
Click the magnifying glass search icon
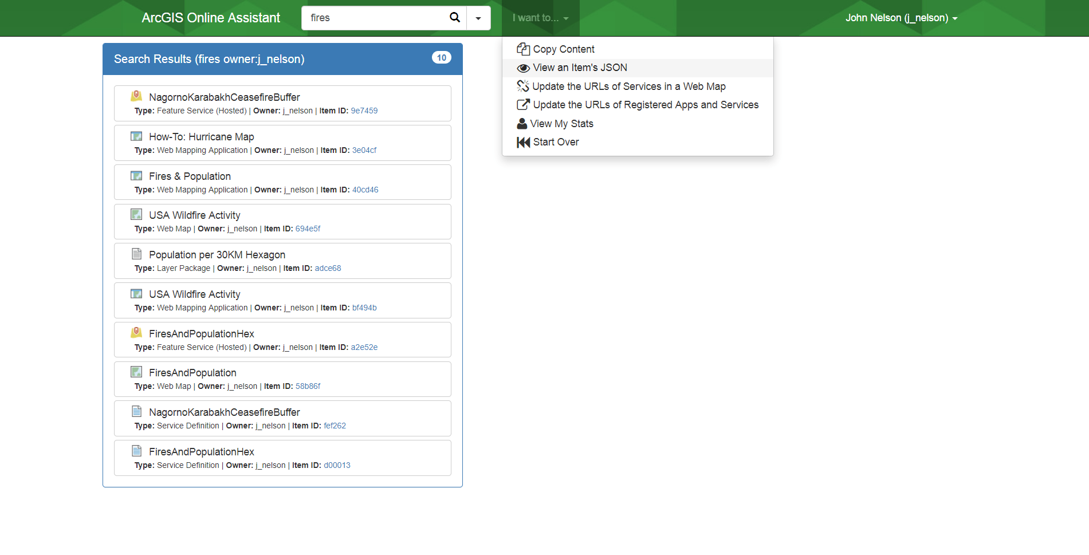click(x=455, y=18)
